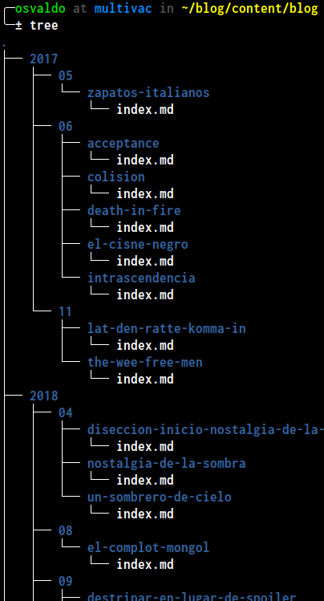The height and width of the screenshot is (601, 324).
Task: Click the tree command text
Action: pyautogui.click(x=44, y=26)
